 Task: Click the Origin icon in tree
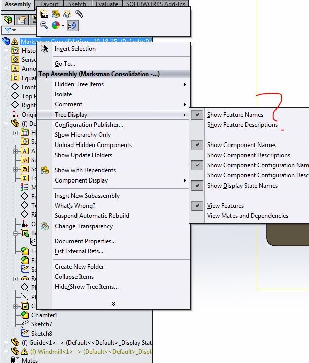(x=15, y=114)
